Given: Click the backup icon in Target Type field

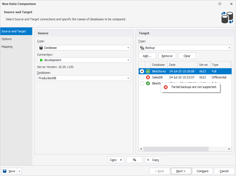Looking at the screenshot, I should [x=142, y=47].
